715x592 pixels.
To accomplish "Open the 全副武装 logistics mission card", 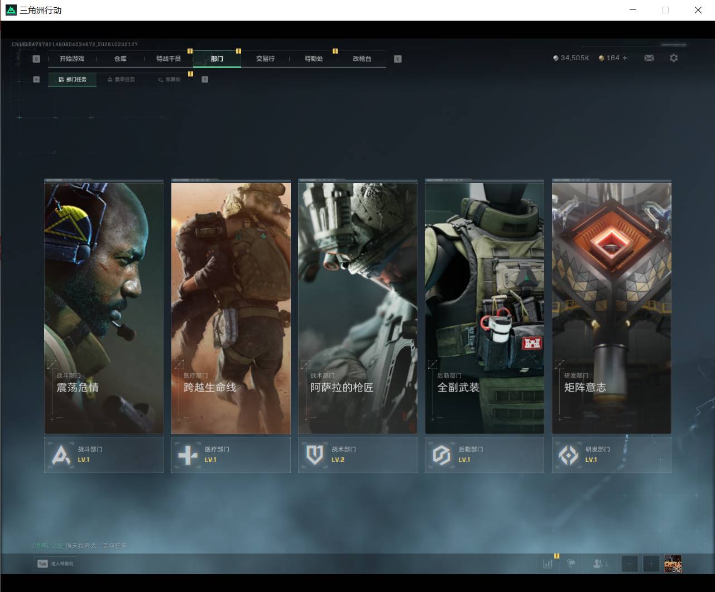I will click(484, 307).
